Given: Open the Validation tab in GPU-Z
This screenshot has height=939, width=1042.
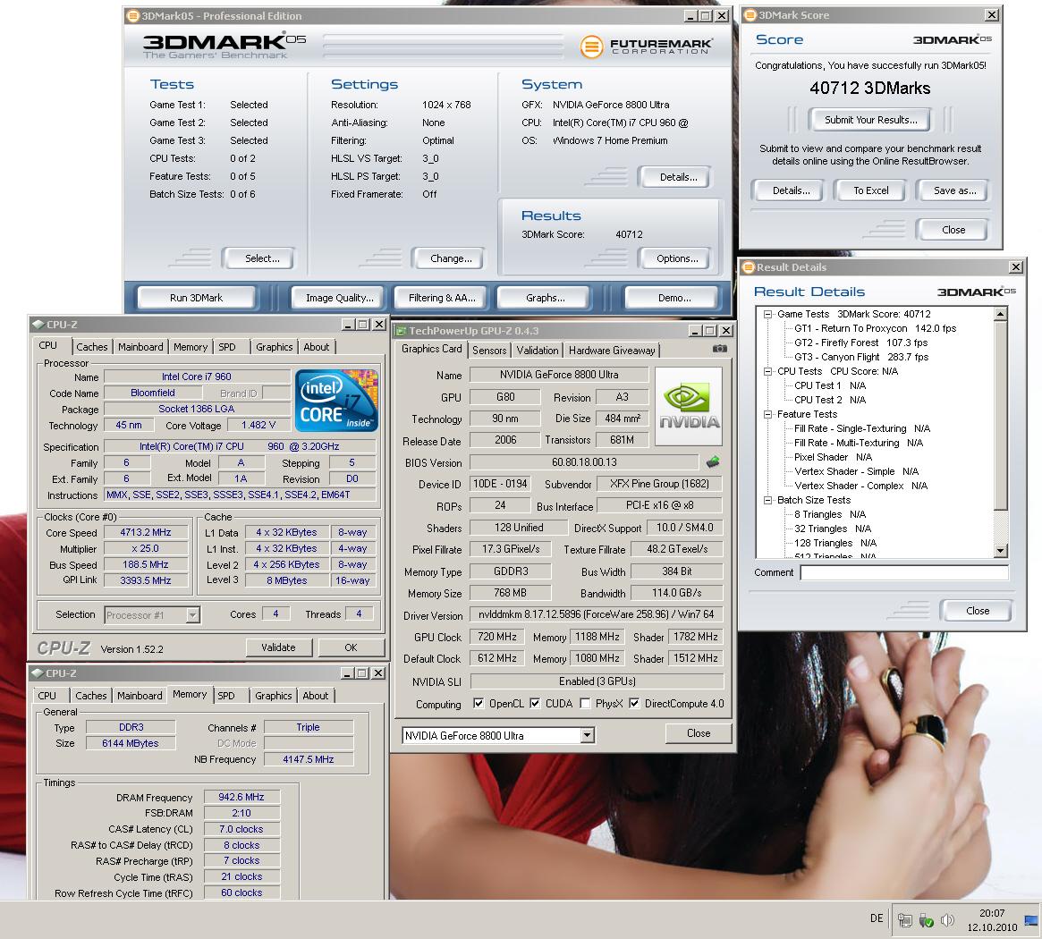Looking at the screenshot, I should [537, 351].
